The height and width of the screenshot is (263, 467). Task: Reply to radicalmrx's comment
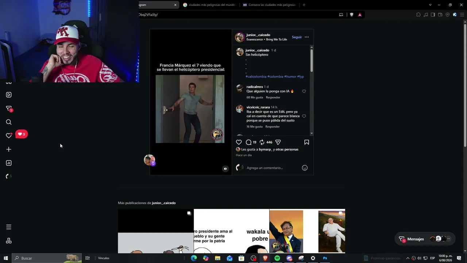click(x=273, y=98)
